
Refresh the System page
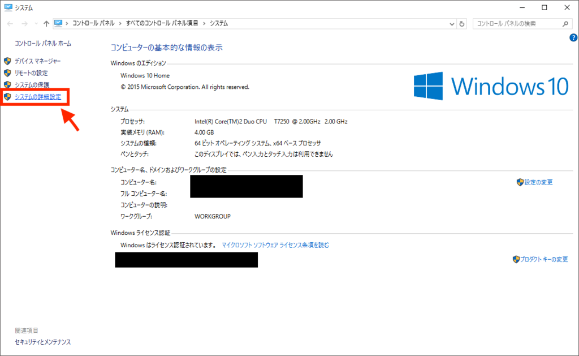click(461, 24)
